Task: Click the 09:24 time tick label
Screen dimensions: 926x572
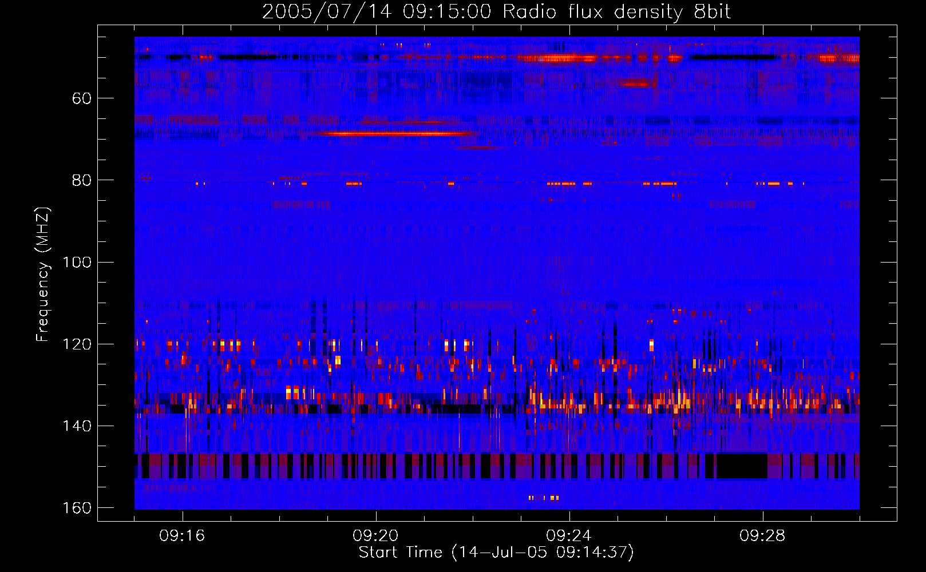Action: [x=569, y=535]
